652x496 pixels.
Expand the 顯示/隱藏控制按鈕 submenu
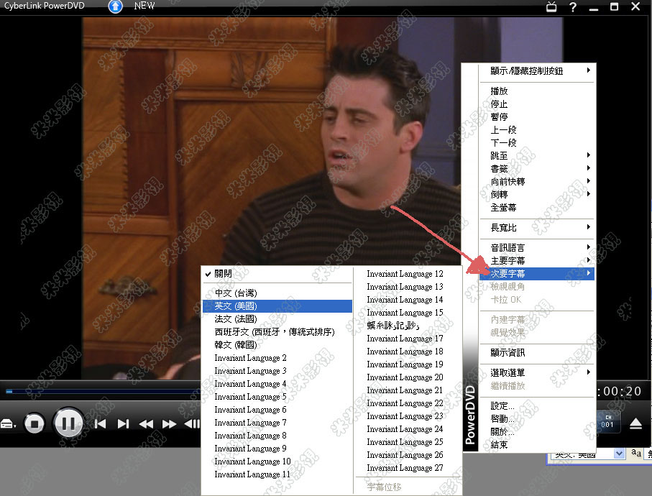click(537, 70)
